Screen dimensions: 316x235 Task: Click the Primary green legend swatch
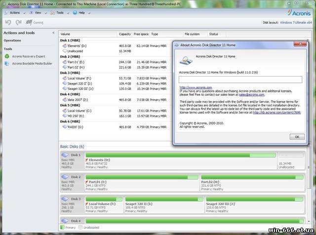pyautogui.click(x=62, y=227)
